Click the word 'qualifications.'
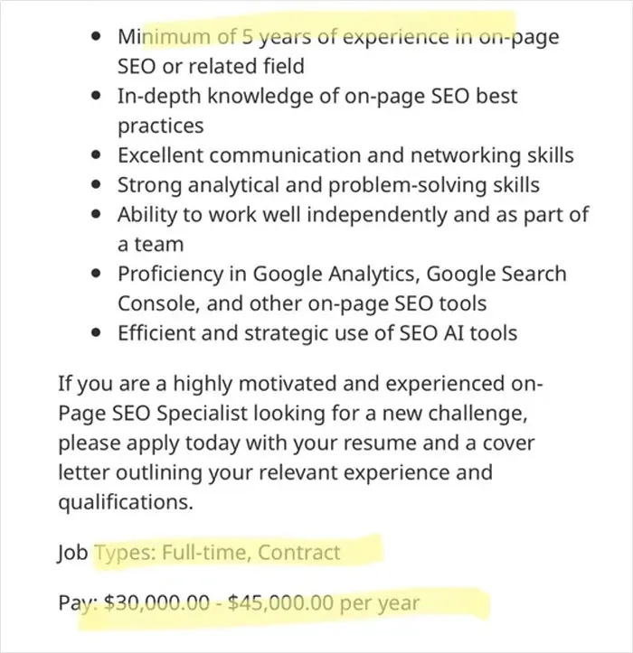The width and height of the screenshot is (633, 653). [x=126, y=502]
